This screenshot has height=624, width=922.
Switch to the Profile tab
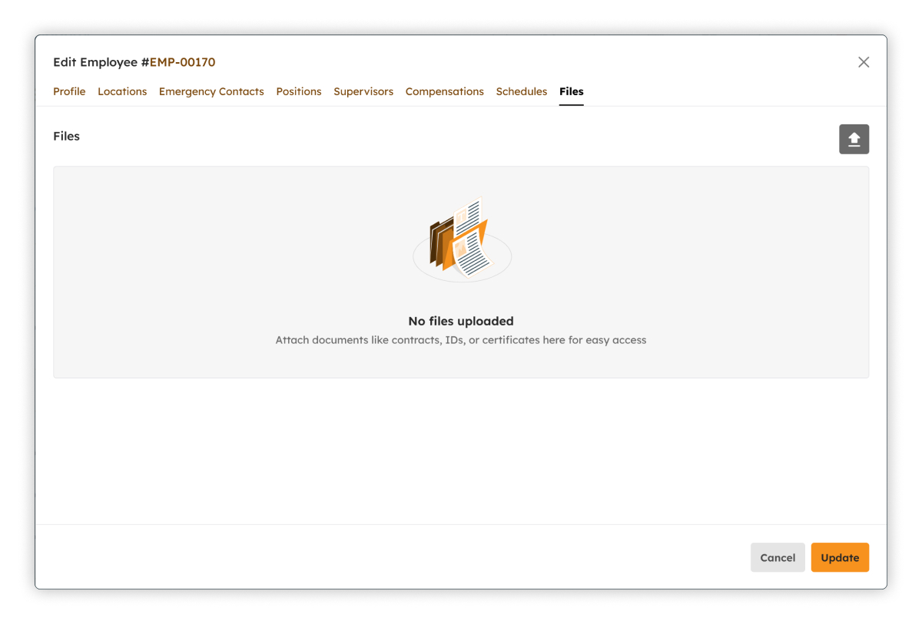tap(69, 91)
